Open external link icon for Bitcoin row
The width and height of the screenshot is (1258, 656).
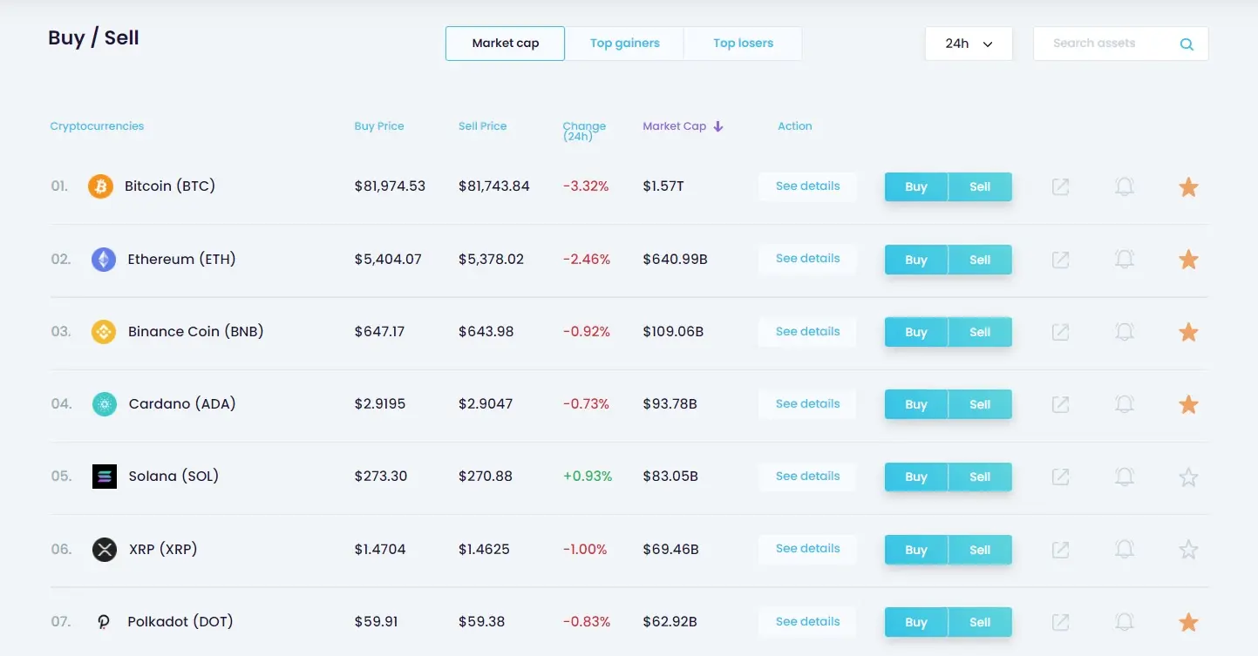[1060, 186]
